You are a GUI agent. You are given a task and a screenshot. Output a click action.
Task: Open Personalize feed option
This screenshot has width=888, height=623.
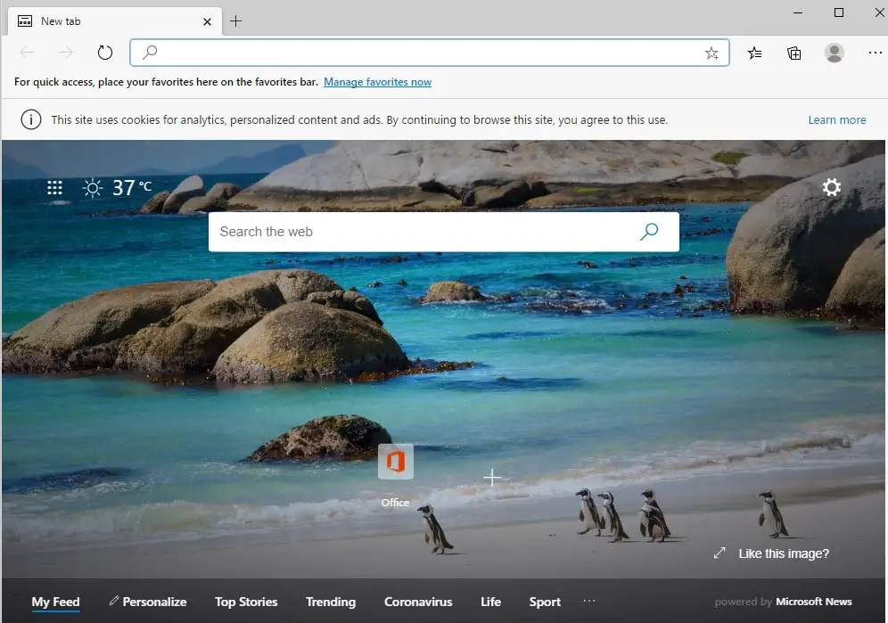point(148,602)
